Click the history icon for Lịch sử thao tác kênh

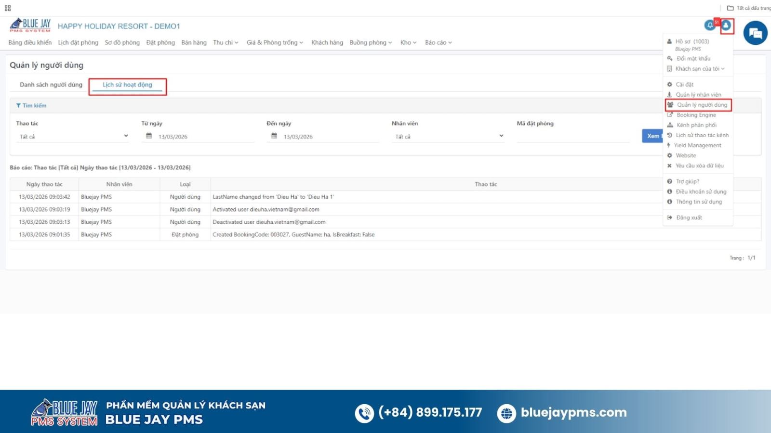[x=669, y=135]
